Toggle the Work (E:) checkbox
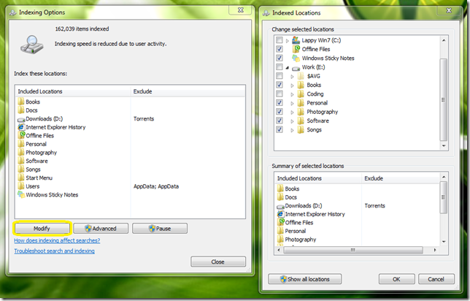The width and height of the screenshot is (470, 301). 280,67
